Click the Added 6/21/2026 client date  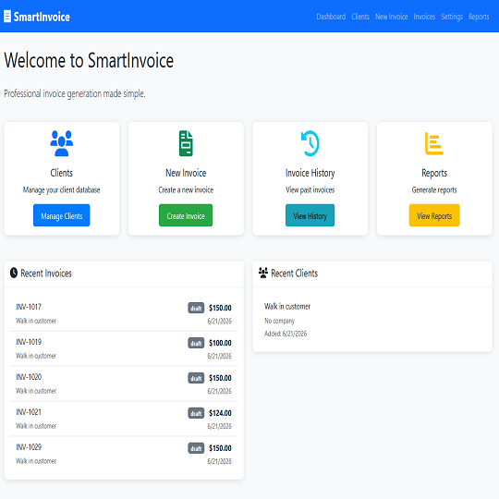click(286, 334)
